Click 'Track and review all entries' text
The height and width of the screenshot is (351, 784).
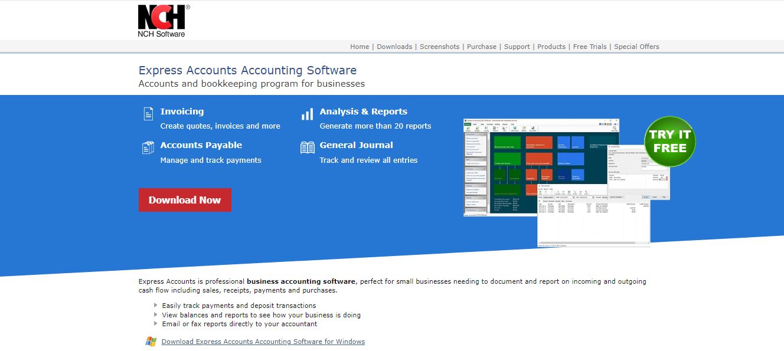coord(368,160)
